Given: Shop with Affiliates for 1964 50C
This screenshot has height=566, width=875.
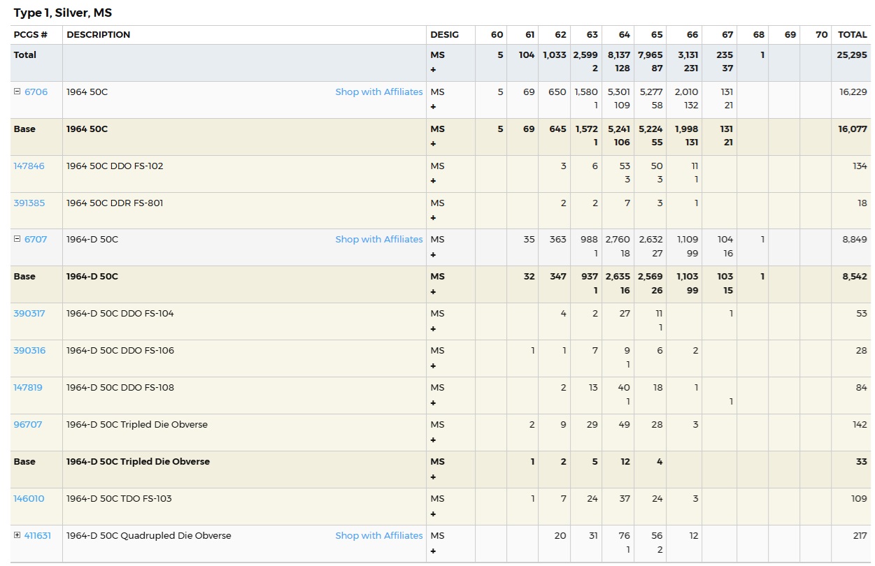Looking at the screenshot, I should [379, 92].
